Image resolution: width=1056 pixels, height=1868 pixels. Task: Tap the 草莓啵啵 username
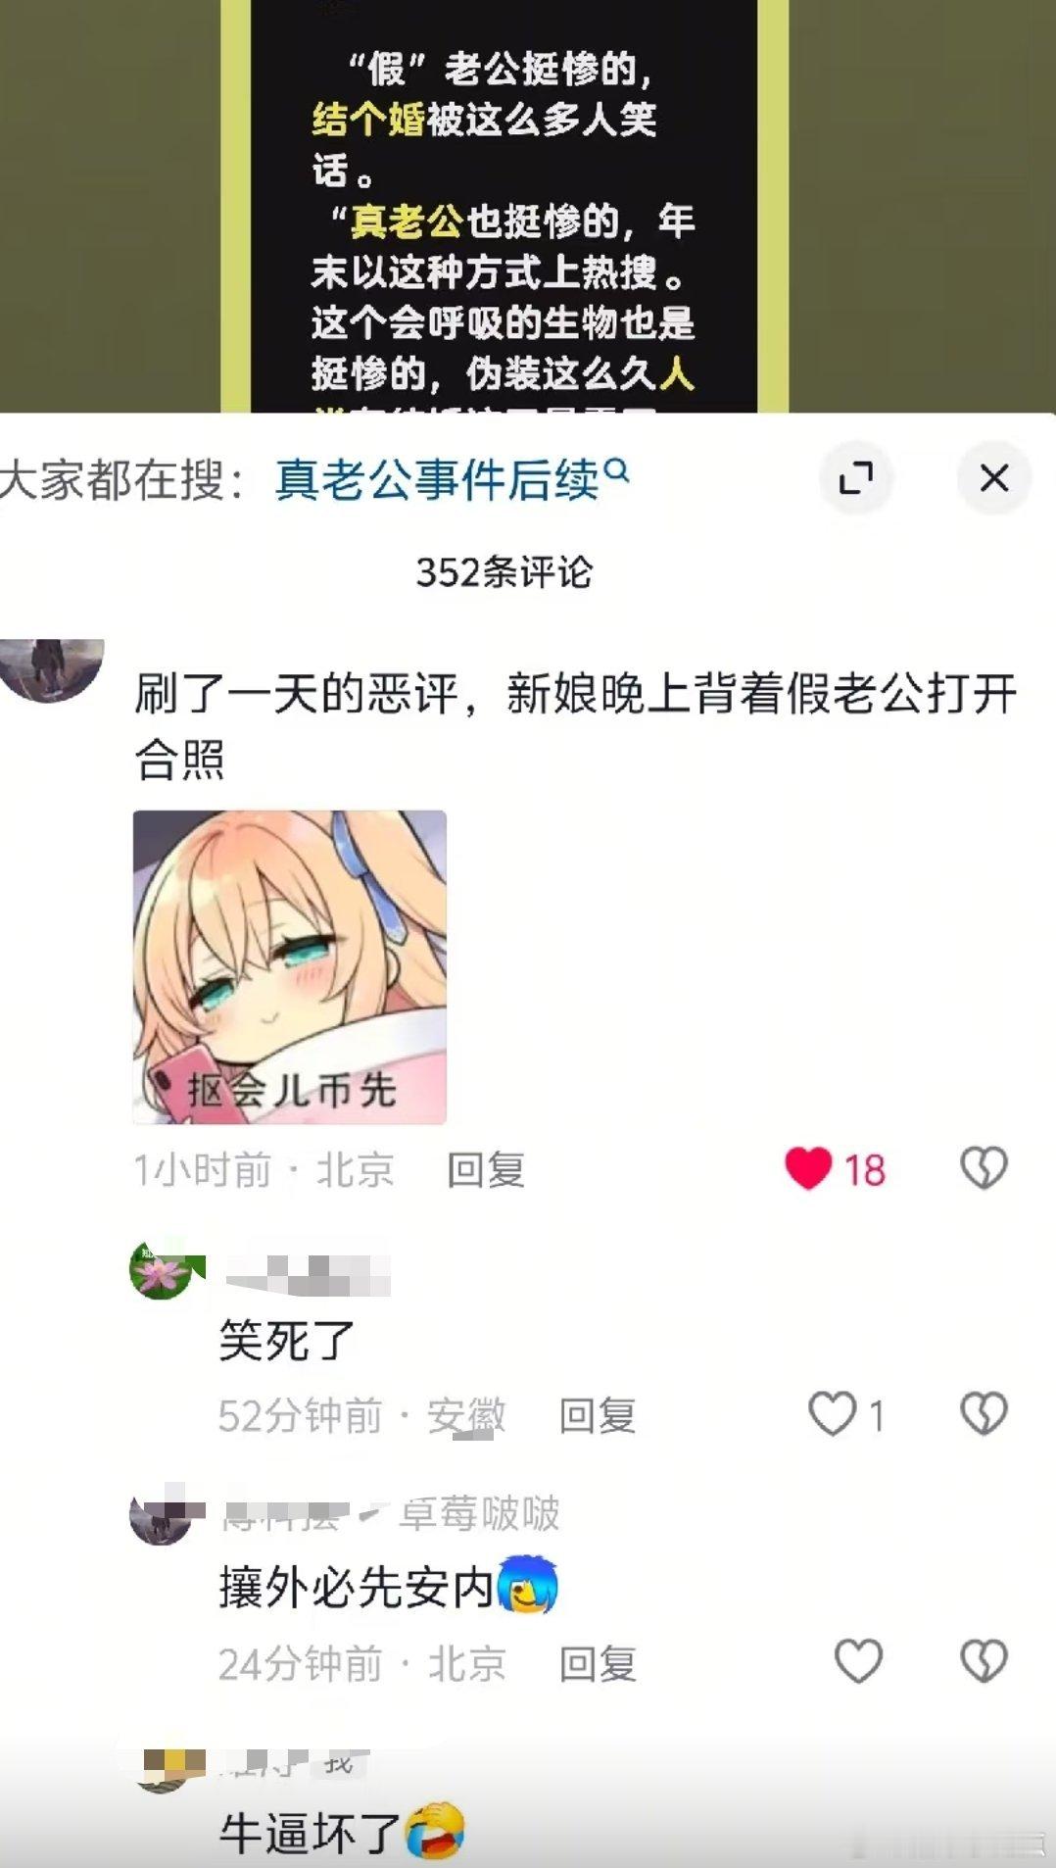pyautogui.click(x=479, y=1513)
